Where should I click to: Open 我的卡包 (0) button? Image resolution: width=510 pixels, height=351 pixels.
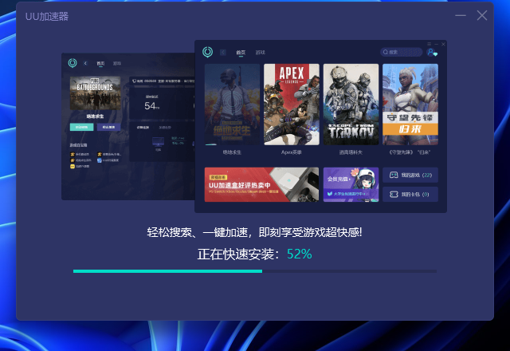coord(410,194)
